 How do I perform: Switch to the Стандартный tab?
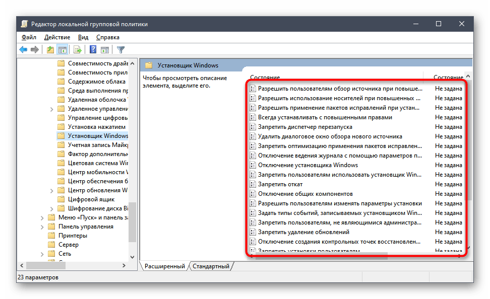(211, 266)
